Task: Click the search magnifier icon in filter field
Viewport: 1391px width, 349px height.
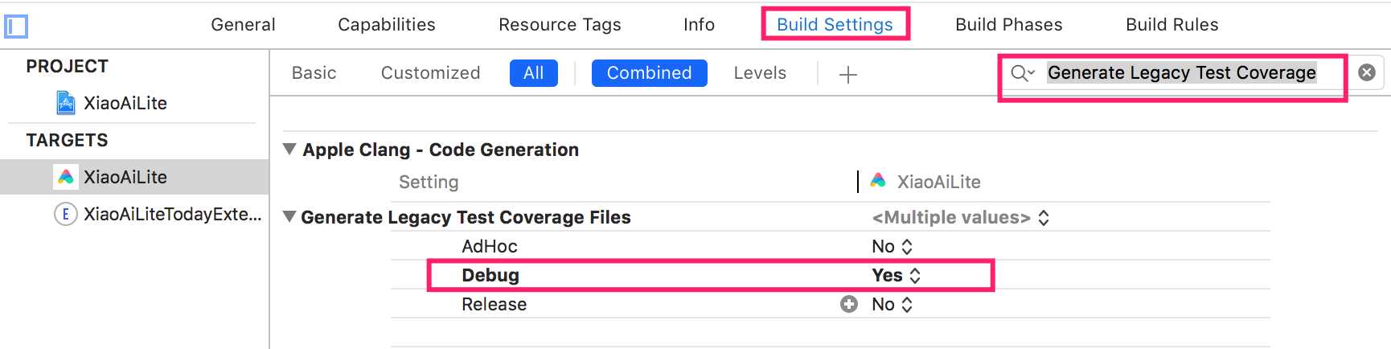Action: pyautogui.click(x=1022, y=73)
